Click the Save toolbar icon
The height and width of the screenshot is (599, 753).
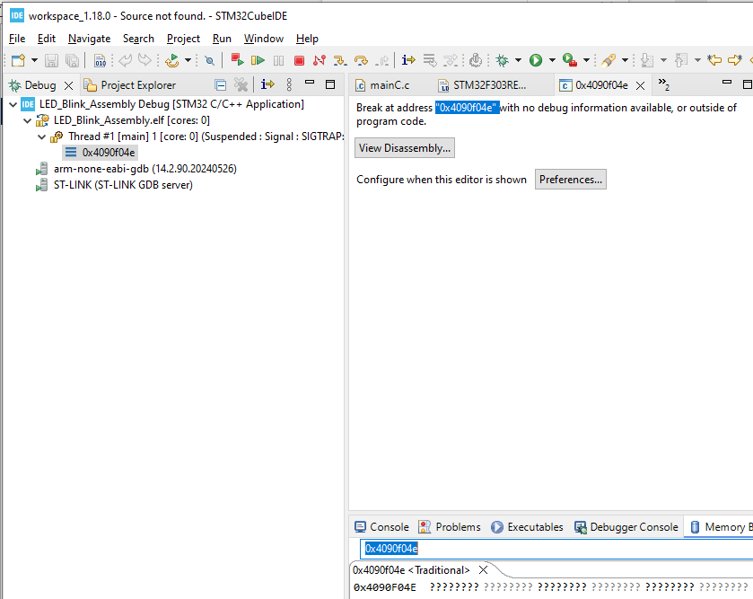click(x=51, y=60)
